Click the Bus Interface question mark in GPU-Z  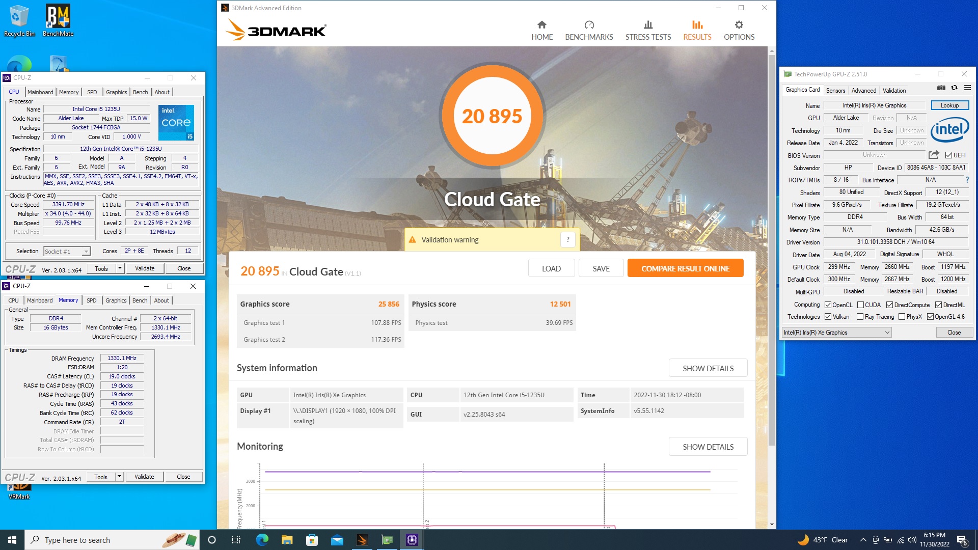click(967, 180)
